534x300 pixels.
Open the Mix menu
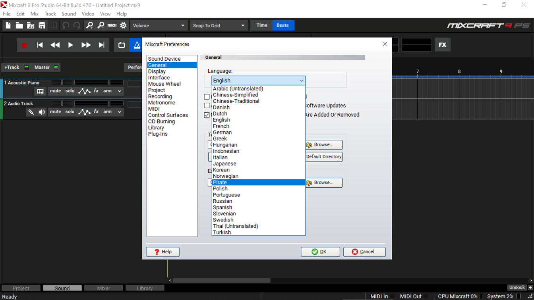point(35,14)
